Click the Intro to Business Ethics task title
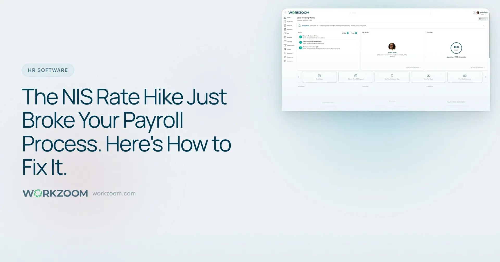 (x=310, y=36)
